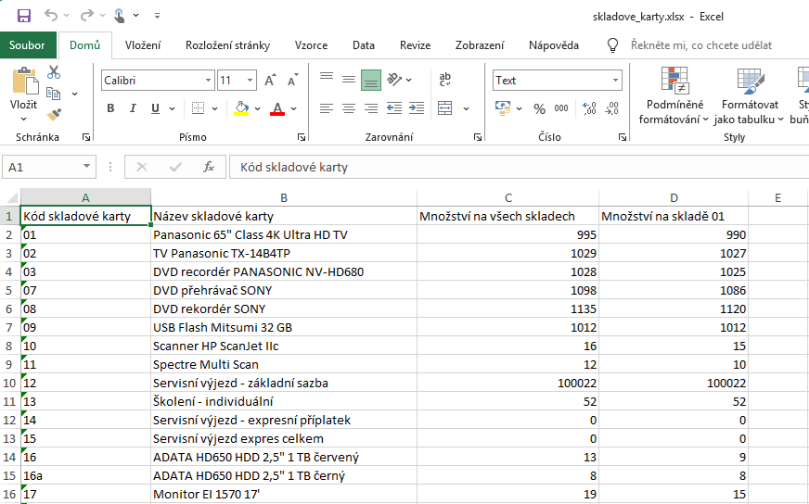Click the Cut scissors icon
Screen dimensions: 809x504
(54, 72)
